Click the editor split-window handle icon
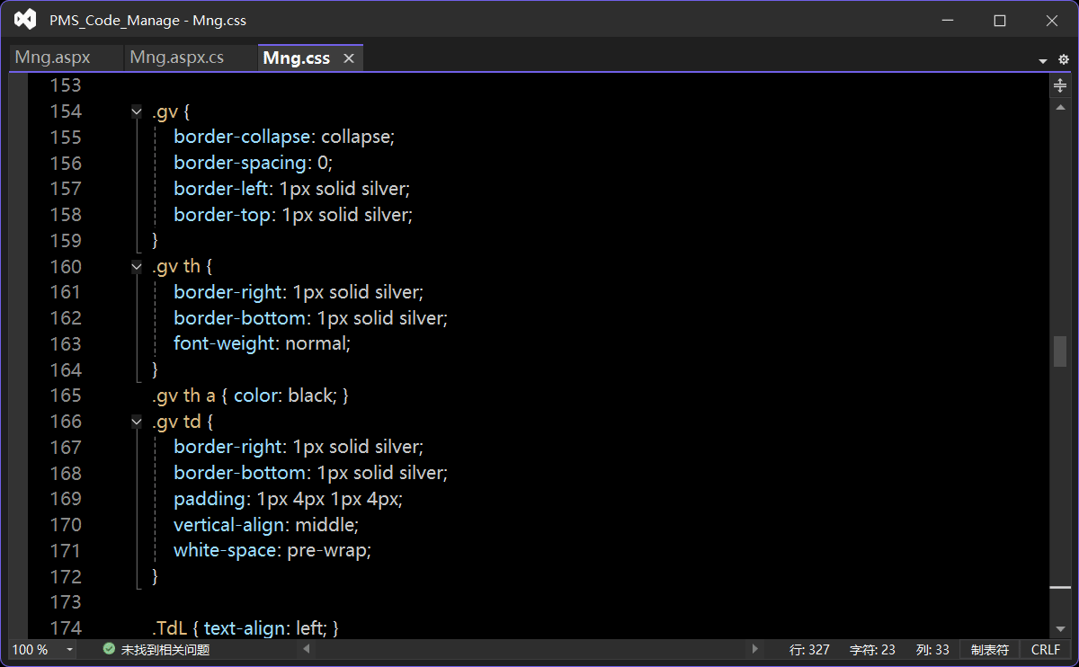This screenshot has width=1079, height=667. 1060,85
